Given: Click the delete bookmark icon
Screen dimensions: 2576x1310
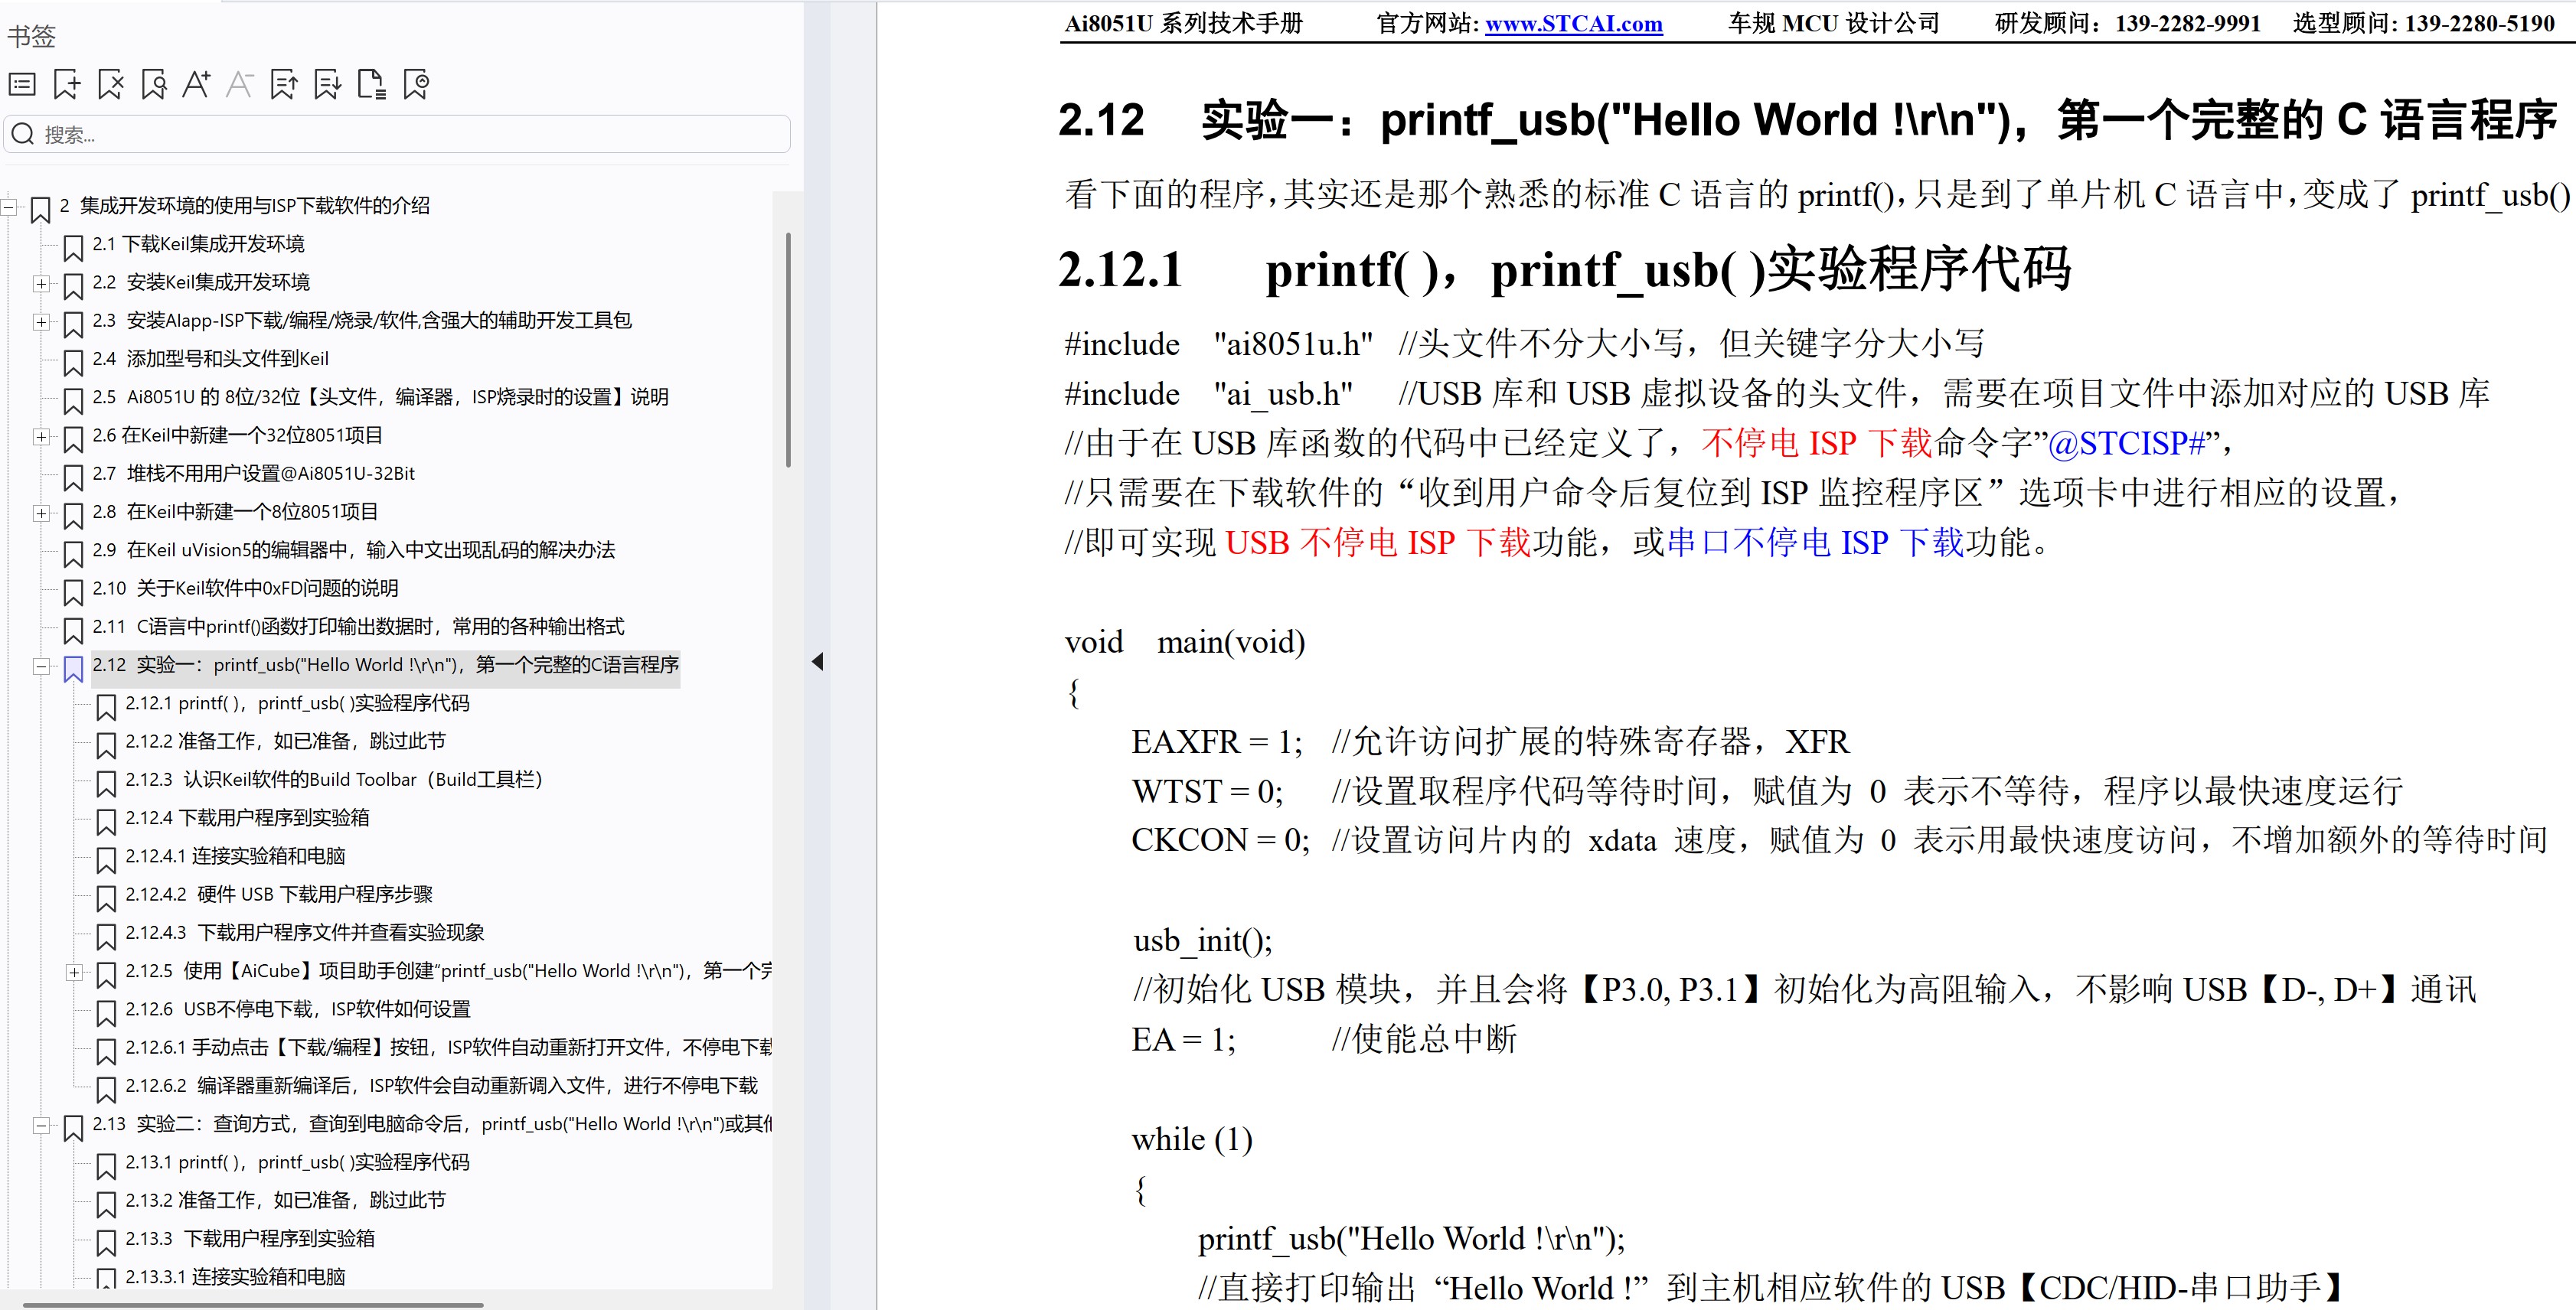Looking at the screenshot, I should click(x=110, y=85).
